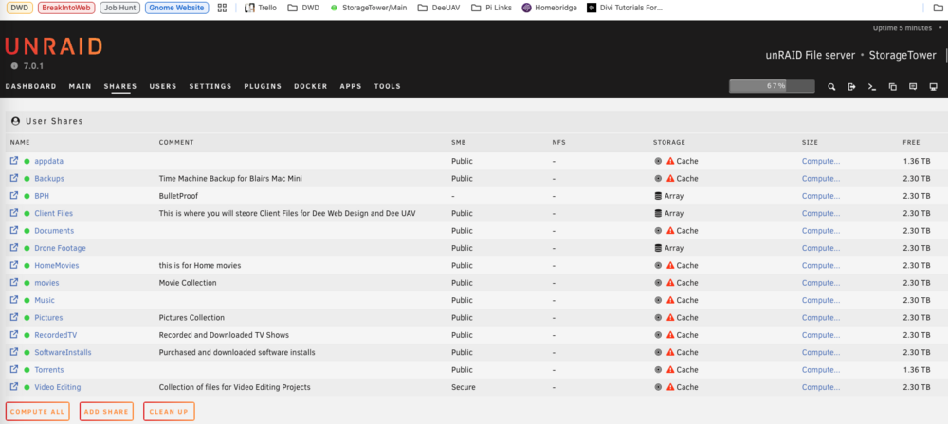Open the search tool in the Unraid header

(831, 87)
